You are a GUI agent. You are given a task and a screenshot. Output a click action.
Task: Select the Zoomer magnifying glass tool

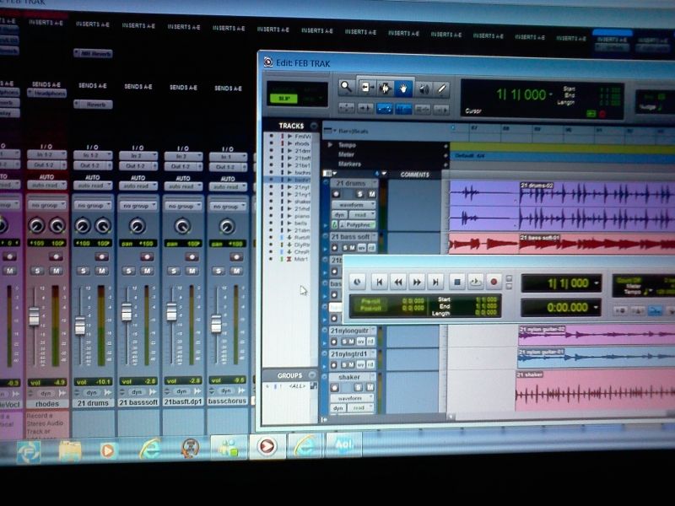pyautogui.click(x=345, y=87)
